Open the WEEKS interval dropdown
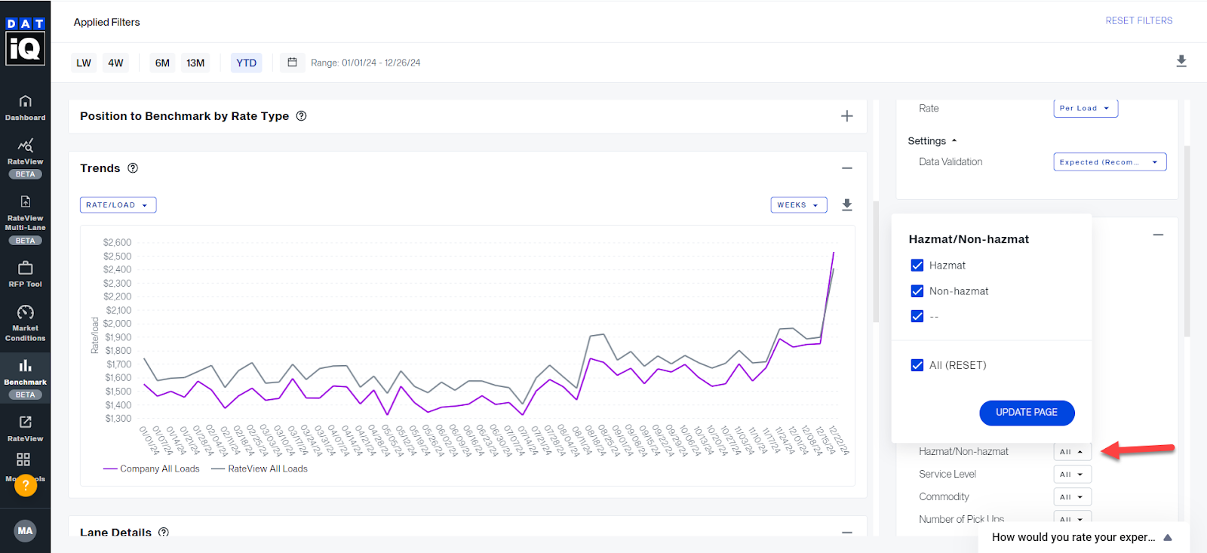The width and height of the screenshot is (1207, 553). coord(798,204)
